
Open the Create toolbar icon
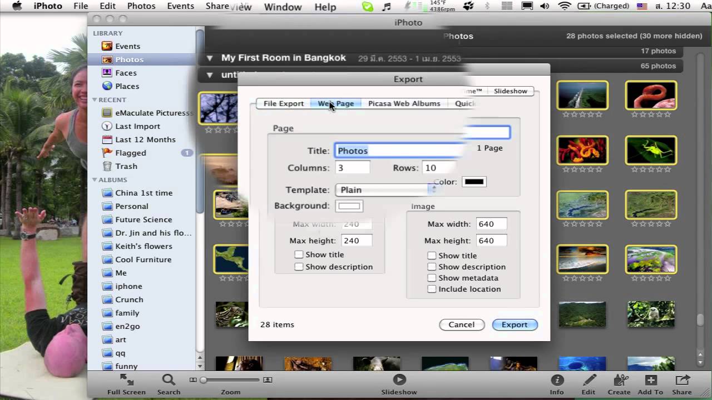[619, 380]
